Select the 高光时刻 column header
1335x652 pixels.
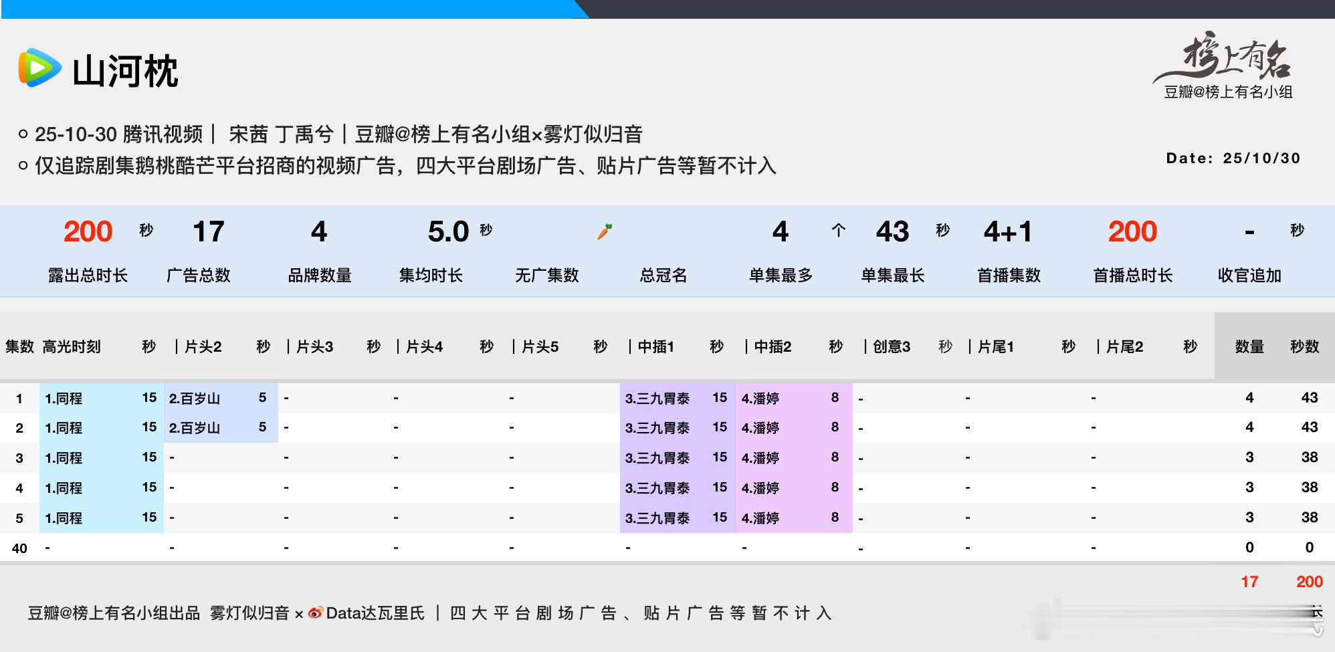pyautogui.click(x=74, y=347)
